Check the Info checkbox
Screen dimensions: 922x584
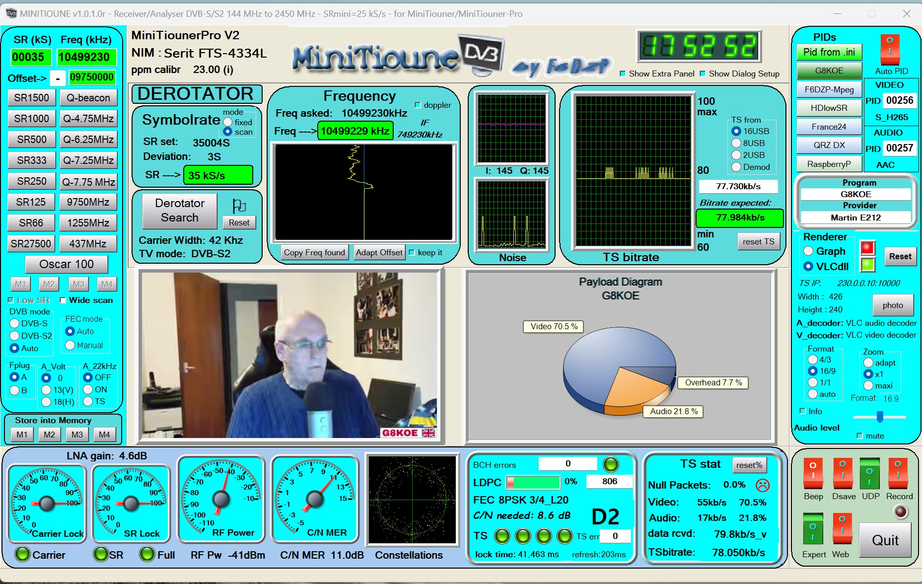point(802,411)
